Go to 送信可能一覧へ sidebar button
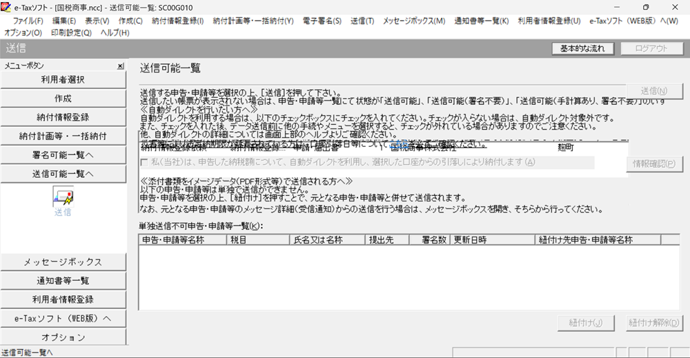 [x=63, y=174]
